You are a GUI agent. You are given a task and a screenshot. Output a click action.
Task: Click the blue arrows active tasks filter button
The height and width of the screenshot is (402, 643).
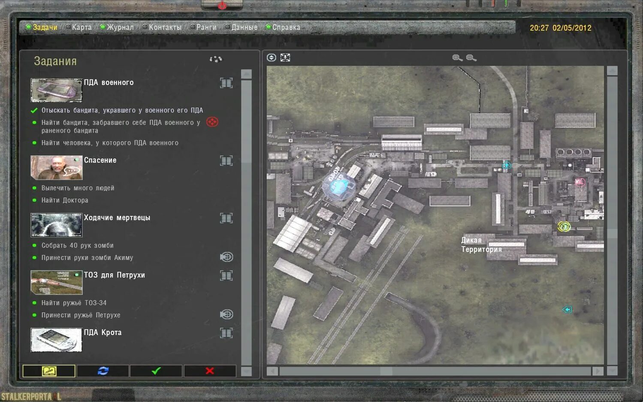pyautogui.click(x=103, y=371)
